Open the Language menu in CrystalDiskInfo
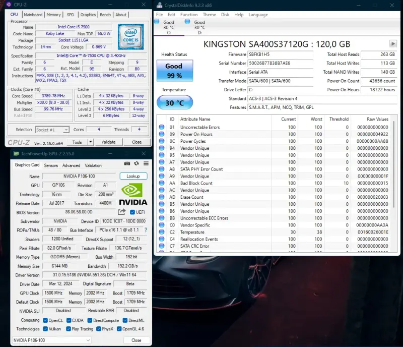 [258, 15]
